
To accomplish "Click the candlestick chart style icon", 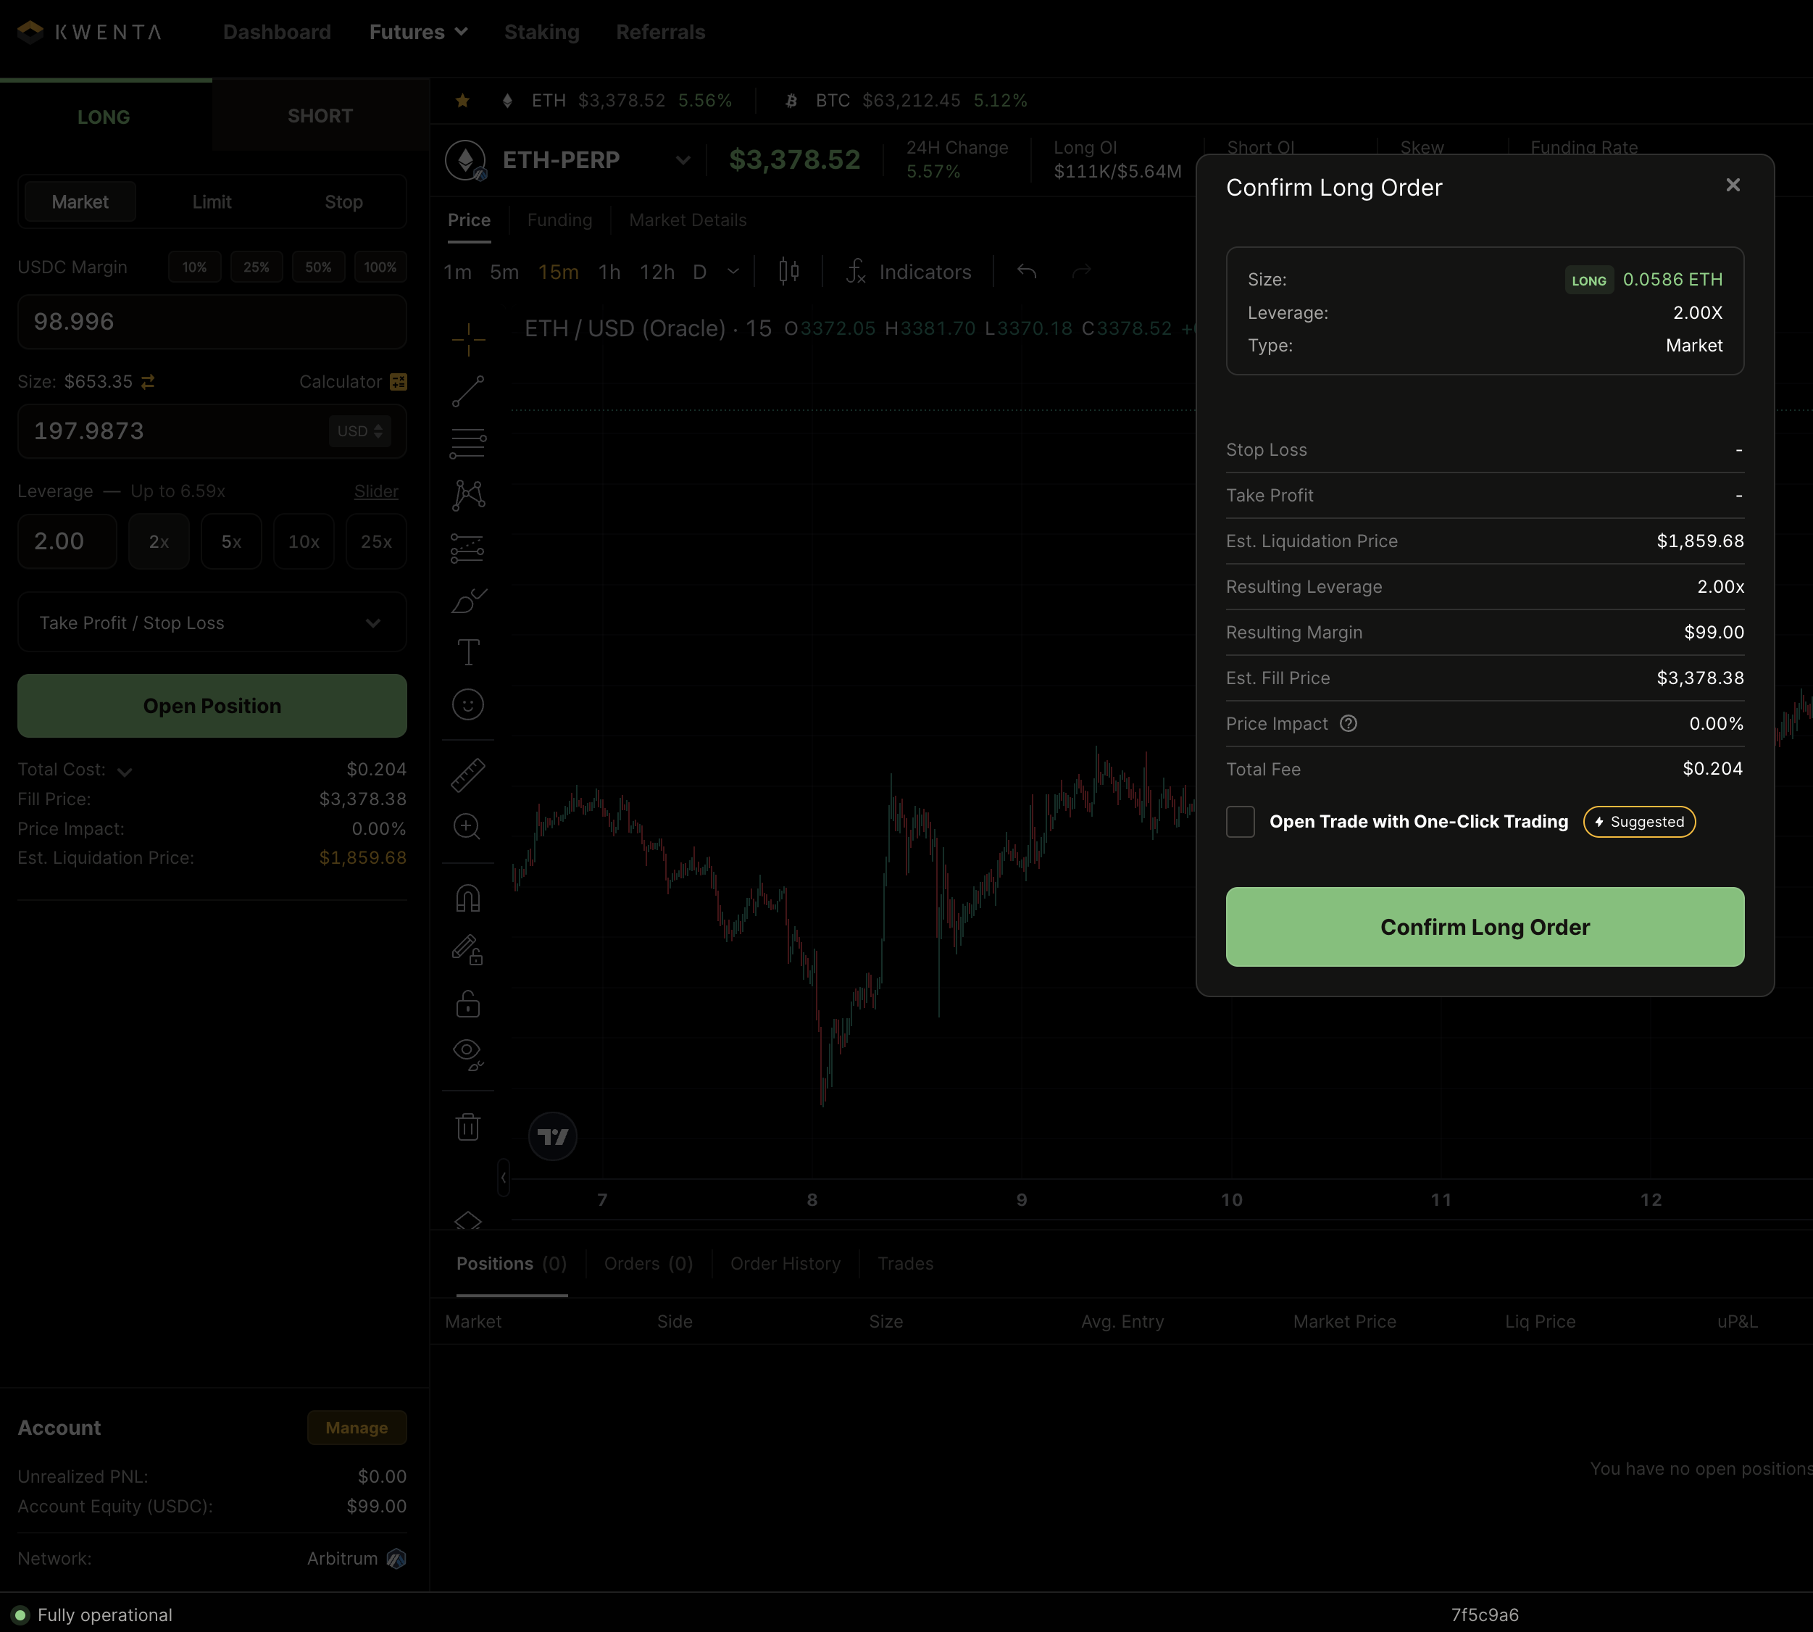I will 788,272.
